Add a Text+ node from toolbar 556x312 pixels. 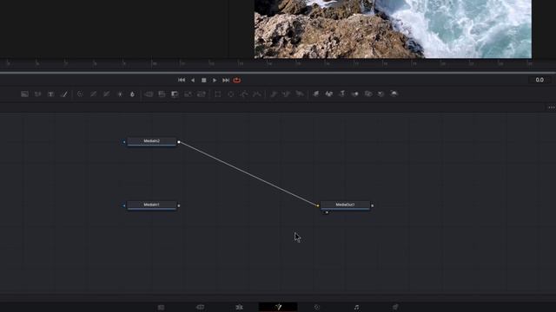pyautogui.click(x=50, y=94)
